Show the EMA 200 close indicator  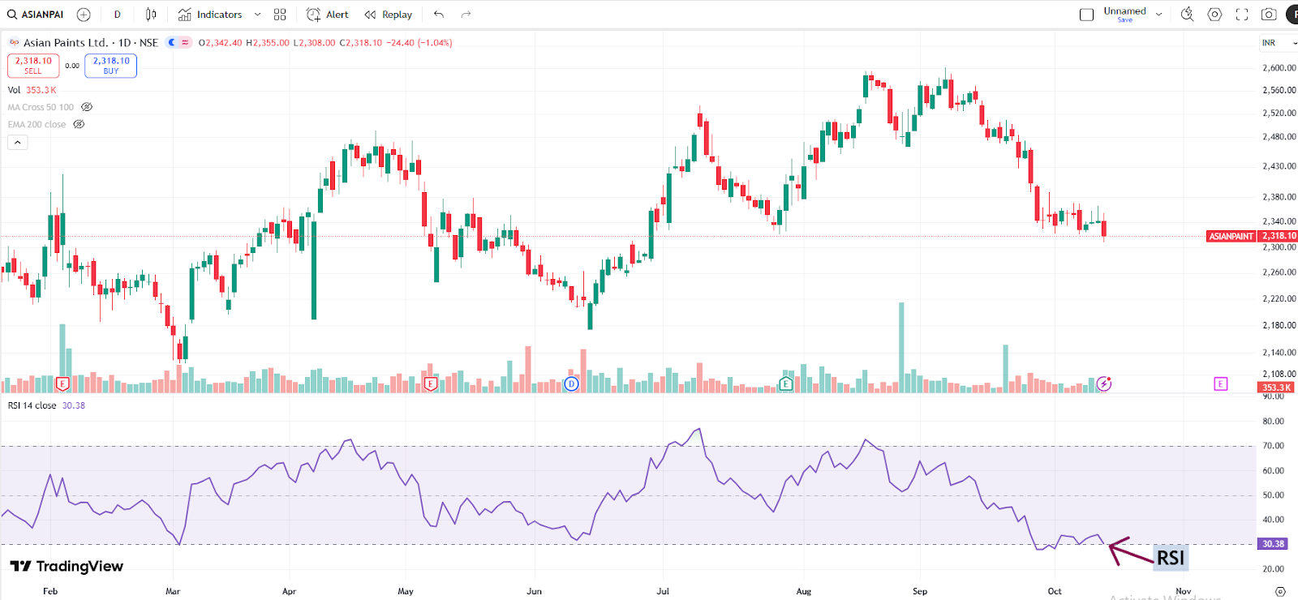pyautogui.click(x=79, y=124)
